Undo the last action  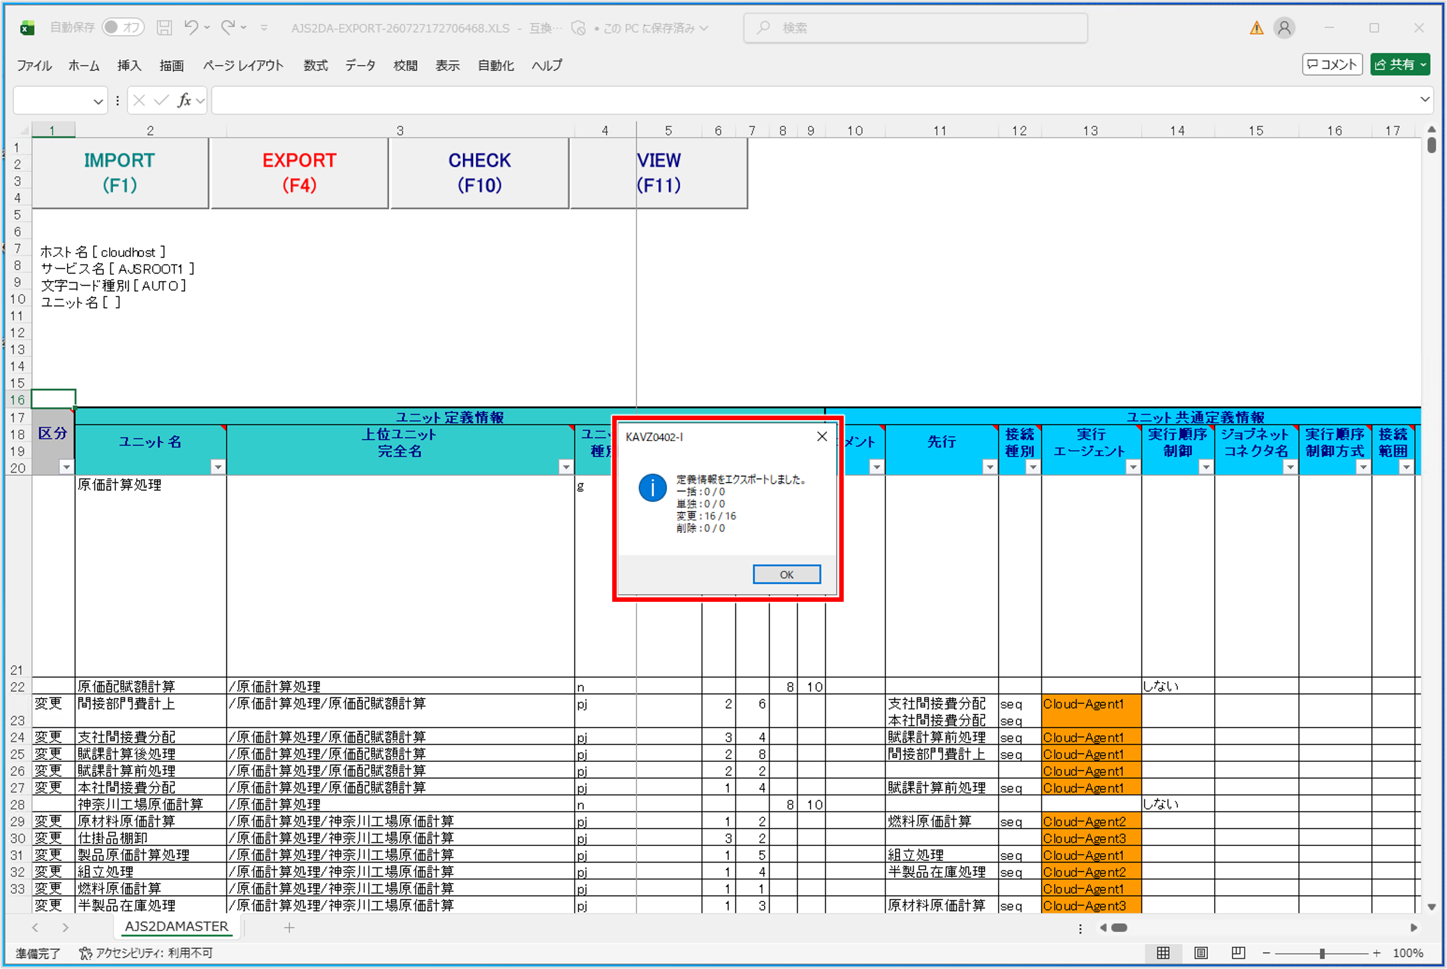click(x=191, y=27)
